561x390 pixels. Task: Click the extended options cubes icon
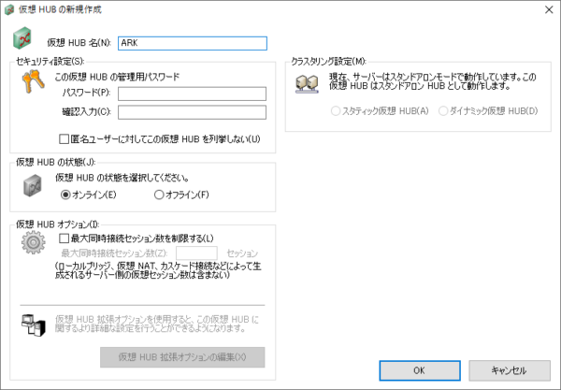click(x=34, y=324)
